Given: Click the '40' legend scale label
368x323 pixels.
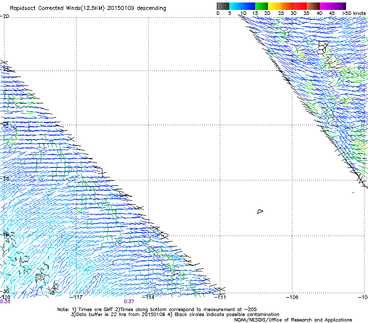Looking at the screenshot, I should pyautogui.click(x=319, y=13).
